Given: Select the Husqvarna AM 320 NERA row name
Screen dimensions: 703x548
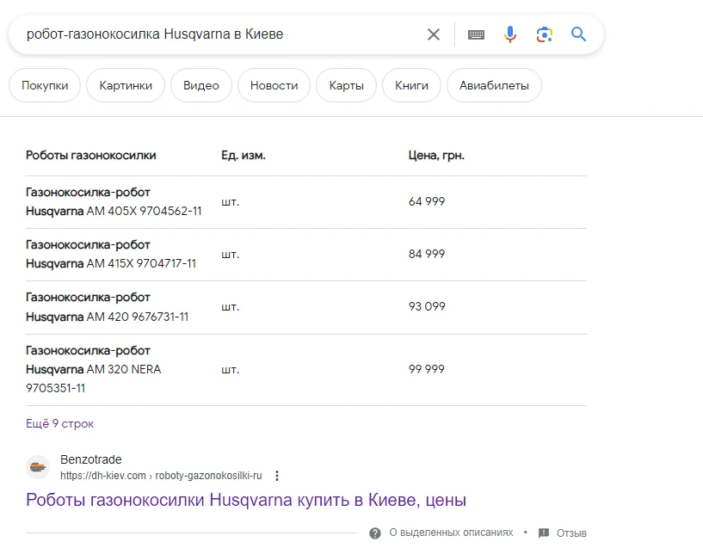Looking at the screenshot, I should click(x=93, y=369).
